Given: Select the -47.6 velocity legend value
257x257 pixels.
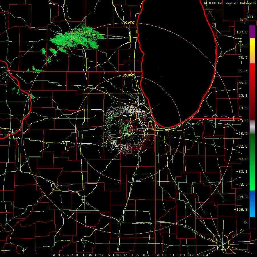Looking at the screenshot, I should tap(242, 159).
